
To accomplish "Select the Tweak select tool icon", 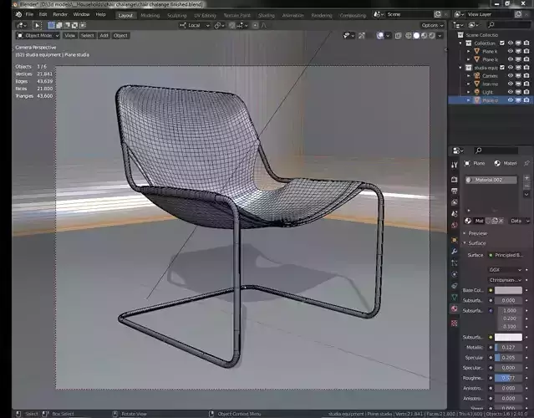I will [37, 25].
